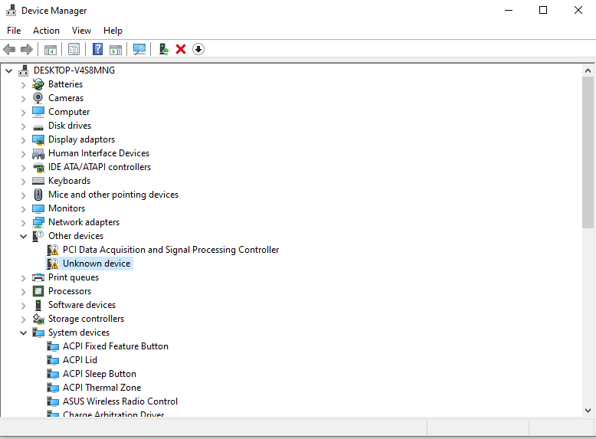Open Properties via the toolbar icon
Image resolution: width=596 pixels, height=439 pixels.
click(74, 49)
